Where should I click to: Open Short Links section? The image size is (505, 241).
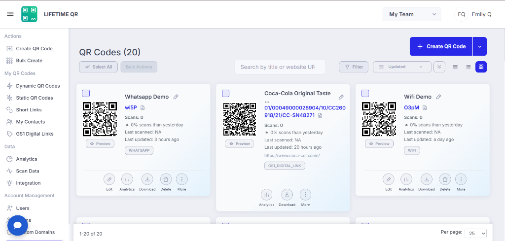[x=29, y=110]
